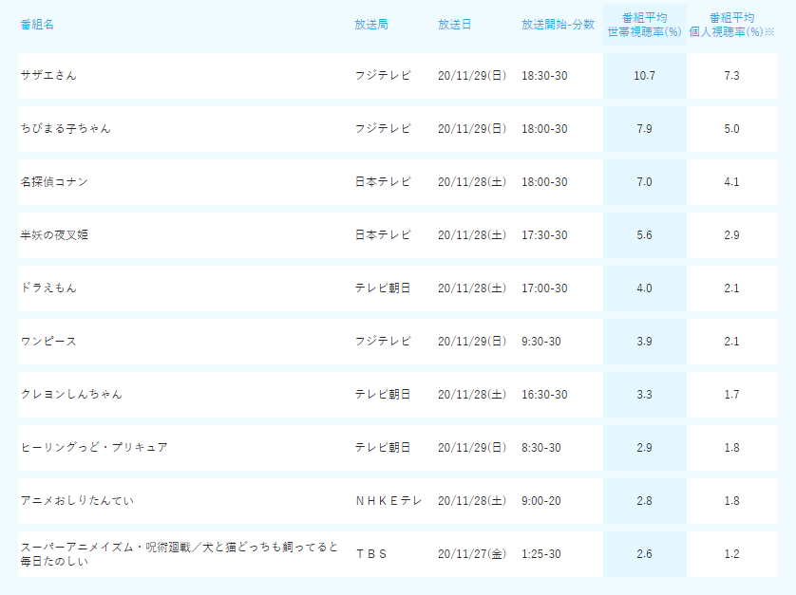This screenshot has width=796, height=595.
Task: Click 2.1 individual rating in ワンピース row
Action: [x=731, y=342]
